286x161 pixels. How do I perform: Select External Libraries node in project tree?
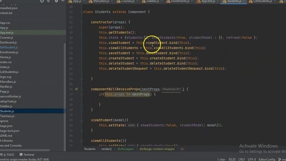(6, 140)
